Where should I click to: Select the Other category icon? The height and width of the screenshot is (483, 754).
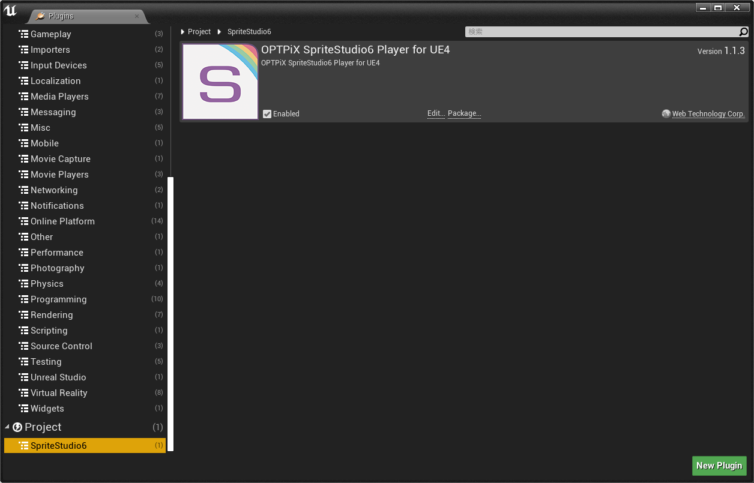[x=23, y=237]
